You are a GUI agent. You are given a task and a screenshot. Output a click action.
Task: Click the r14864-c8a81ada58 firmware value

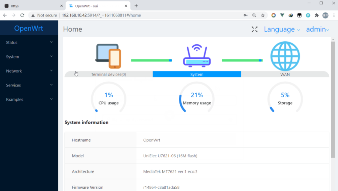[x=161, y=187]
